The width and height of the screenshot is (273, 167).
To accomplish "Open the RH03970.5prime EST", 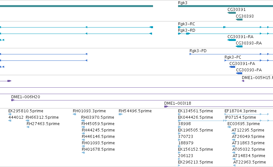I will 83,121.
